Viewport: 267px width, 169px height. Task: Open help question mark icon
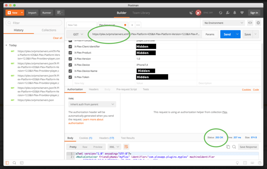[x=259, y=163]
